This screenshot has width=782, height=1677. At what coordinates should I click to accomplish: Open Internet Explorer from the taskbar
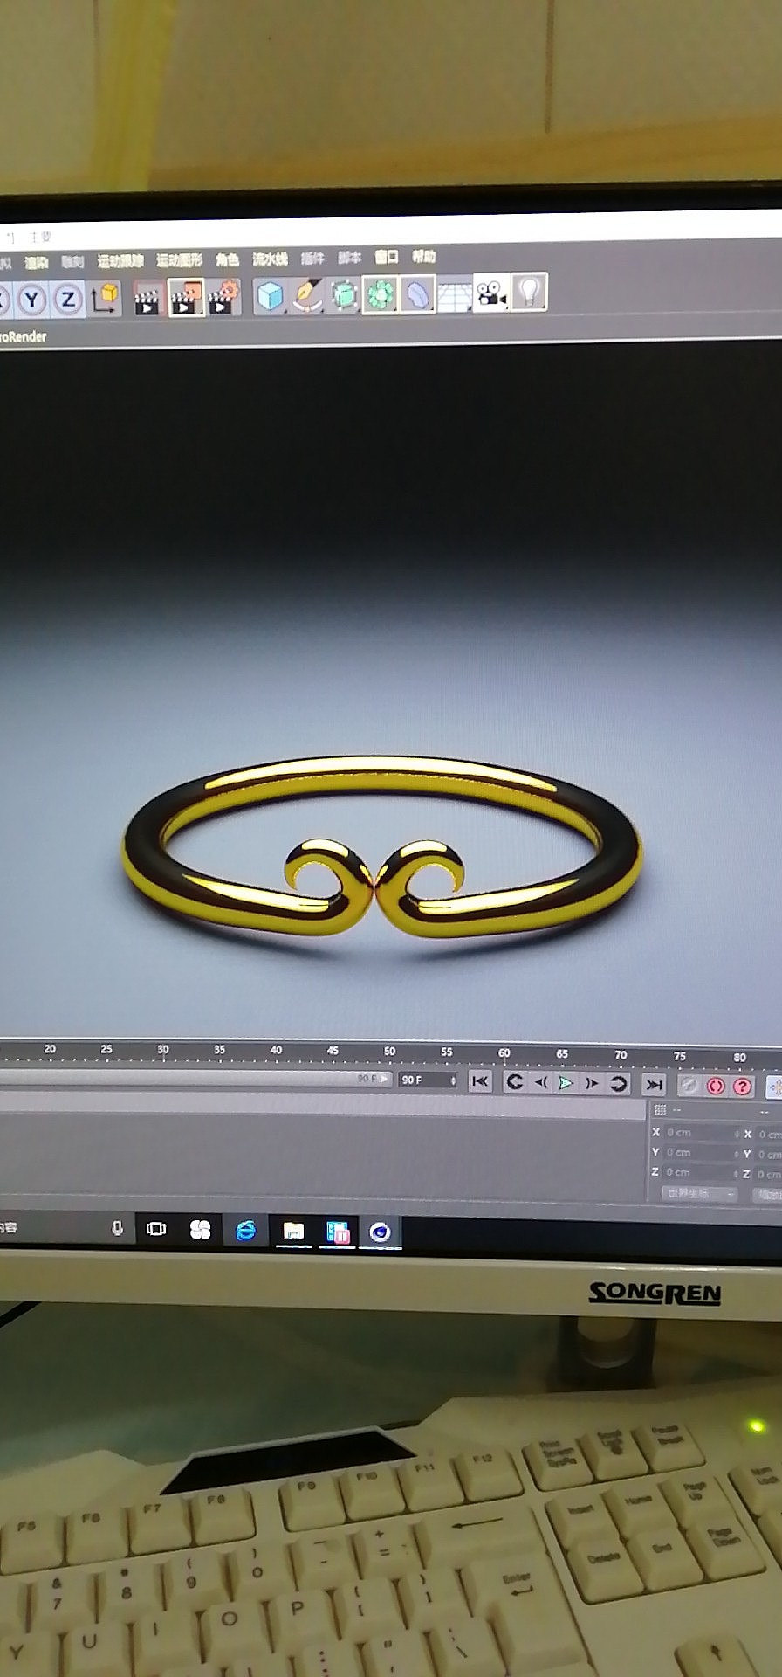coord(246,1231)
